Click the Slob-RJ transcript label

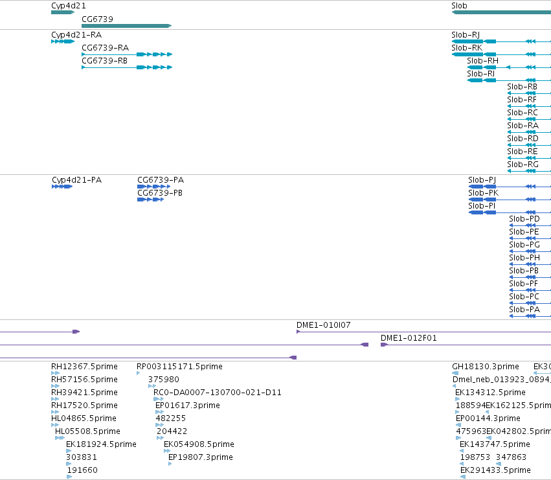(x=466, y=35)
